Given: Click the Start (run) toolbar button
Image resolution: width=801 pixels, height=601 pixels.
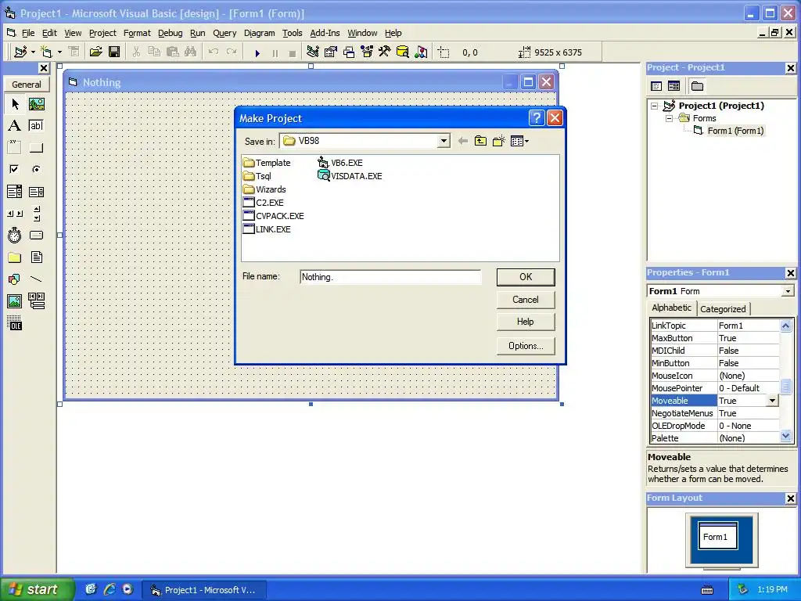Looking at the screenshot, I should pyautogui.click(x=257, y=52).
